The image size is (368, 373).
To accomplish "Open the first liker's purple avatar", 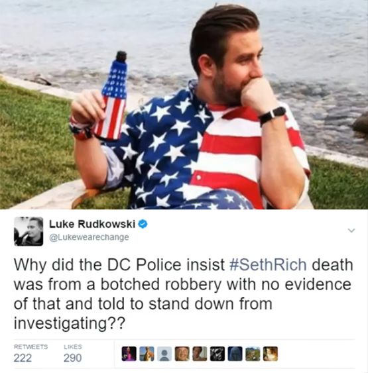I will tap(129, 354).
